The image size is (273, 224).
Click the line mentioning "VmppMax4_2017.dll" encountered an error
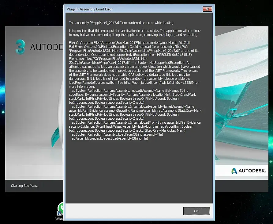[x=122, y=23]
